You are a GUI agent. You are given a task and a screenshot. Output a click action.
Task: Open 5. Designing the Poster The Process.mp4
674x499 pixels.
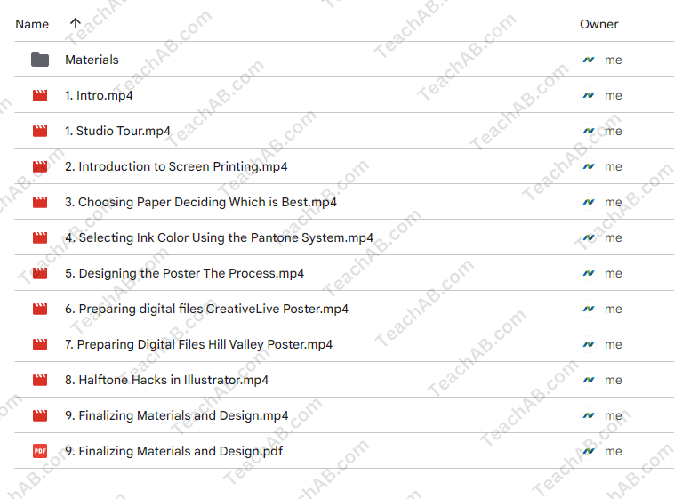(184, 273)
